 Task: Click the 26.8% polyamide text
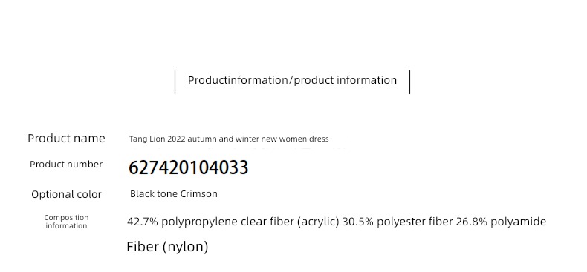click(x=501, y=222)
